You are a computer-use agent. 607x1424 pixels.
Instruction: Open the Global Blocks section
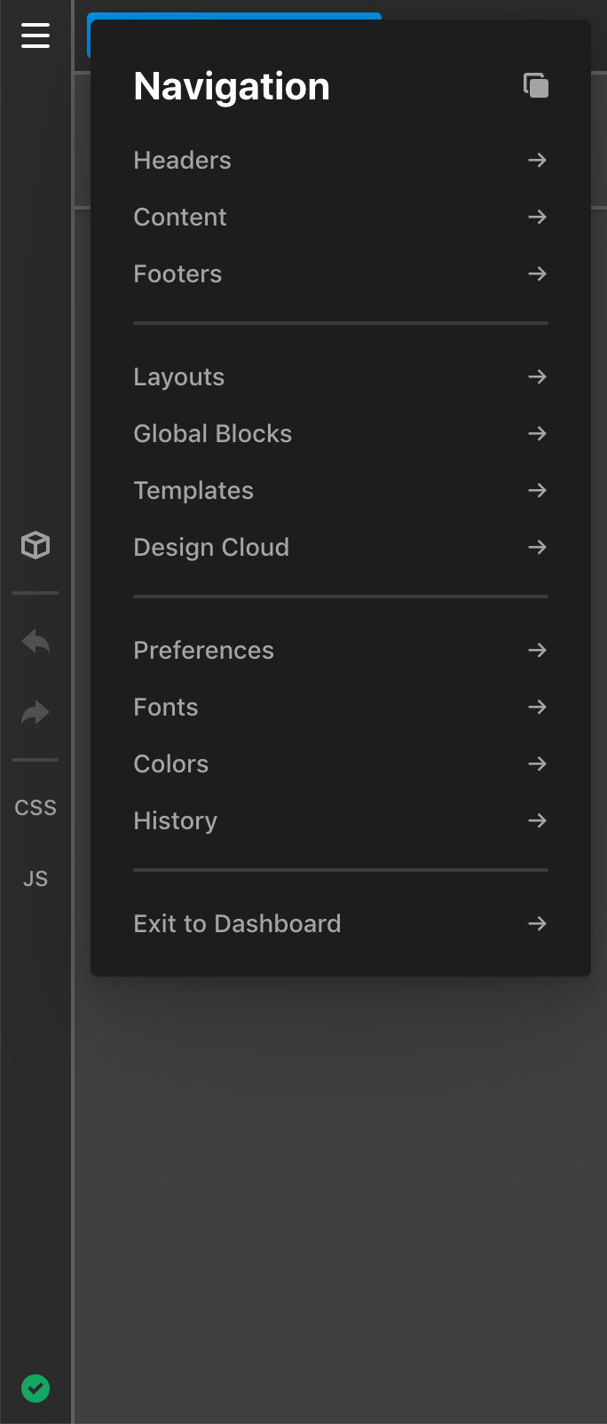(212, 434)
